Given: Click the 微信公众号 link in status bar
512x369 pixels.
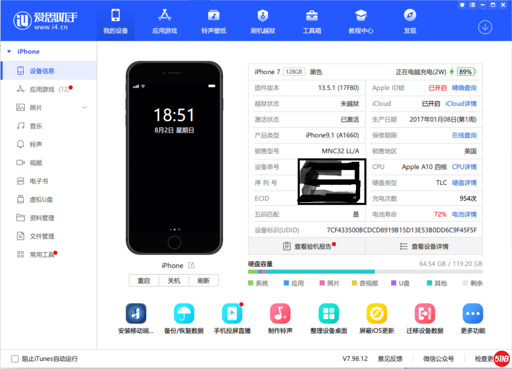Looking at the screenshot, I should 438,359.
